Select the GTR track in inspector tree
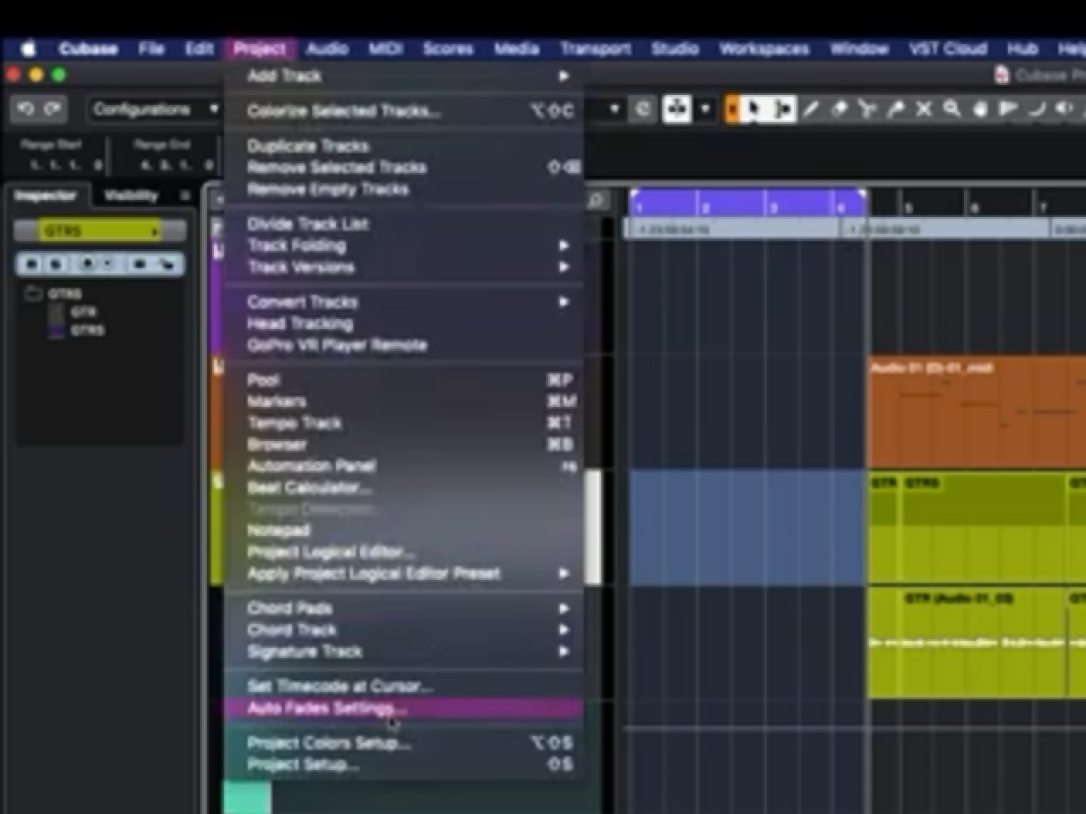 pyautogui.click(x=82, y=312)
